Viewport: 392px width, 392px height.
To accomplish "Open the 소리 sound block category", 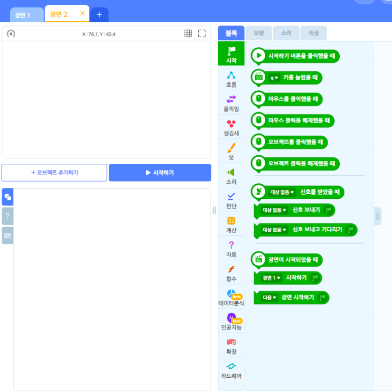I will tap(231, 175).
